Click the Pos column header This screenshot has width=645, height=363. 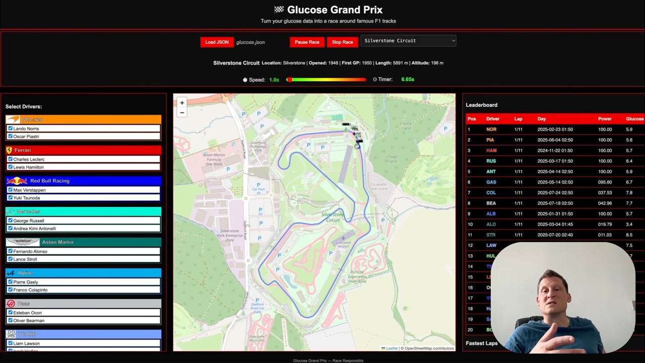472,119
